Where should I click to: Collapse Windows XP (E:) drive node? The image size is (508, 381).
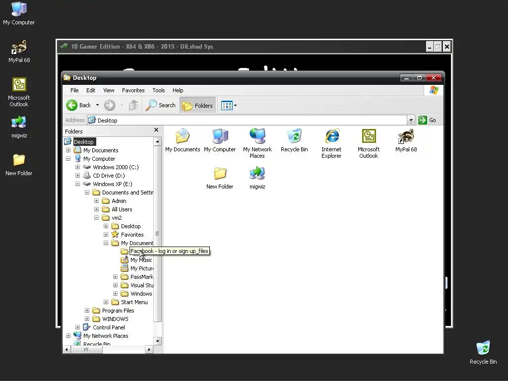click(77, 184)
